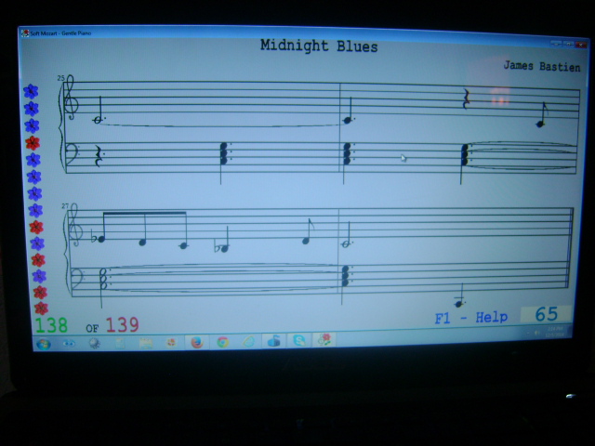Click the Midnight Blues song title

point(319,46)
